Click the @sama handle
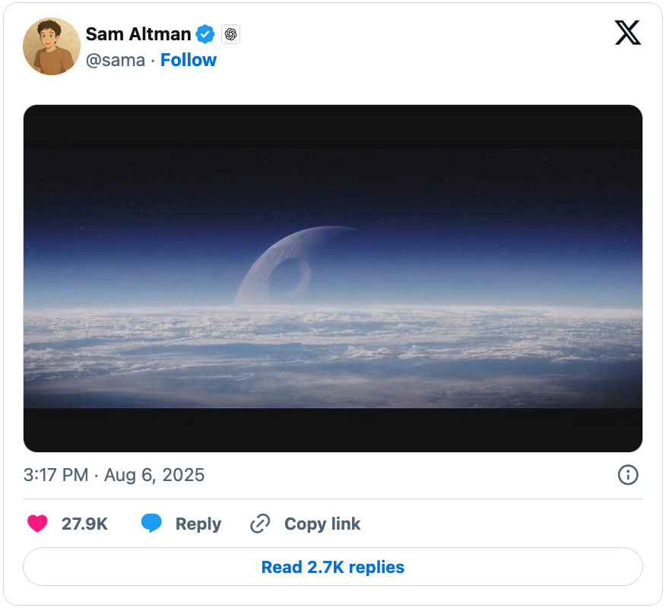Viewport: 666px width, 611px height. coord(115,59)
